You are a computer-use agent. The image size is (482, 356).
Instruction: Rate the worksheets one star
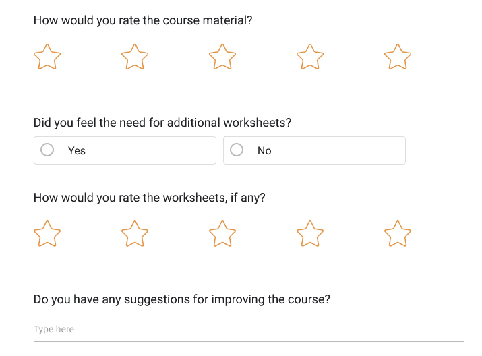pos(47,234)
